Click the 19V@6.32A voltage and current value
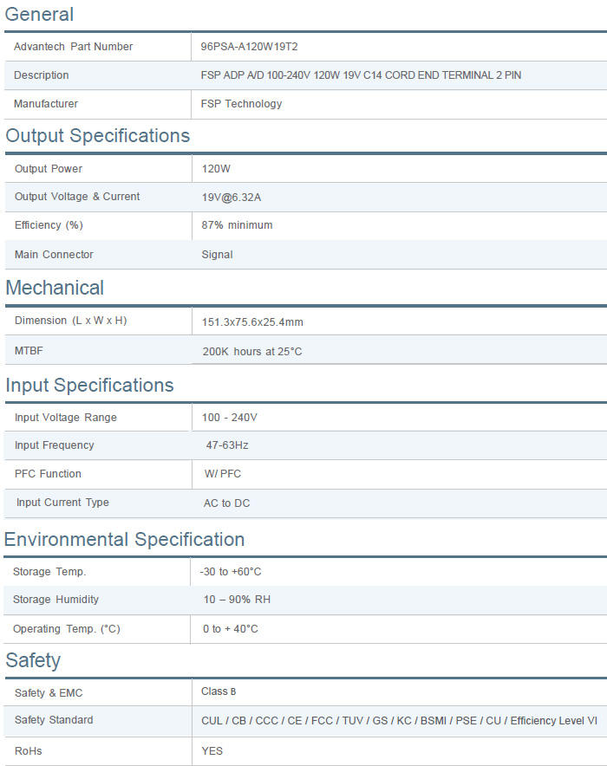This screenshot has width=607, height=766. (232, 198)
